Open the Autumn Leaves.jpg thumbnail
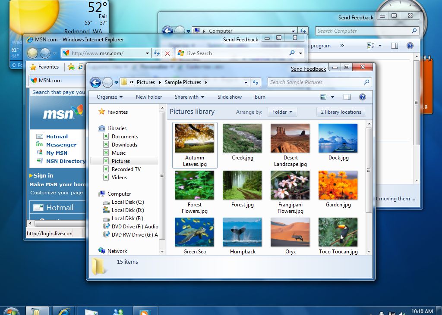Image resolution: width=442 pixels, height=315 pixels. pyautogui.click(x=194, y=138)
